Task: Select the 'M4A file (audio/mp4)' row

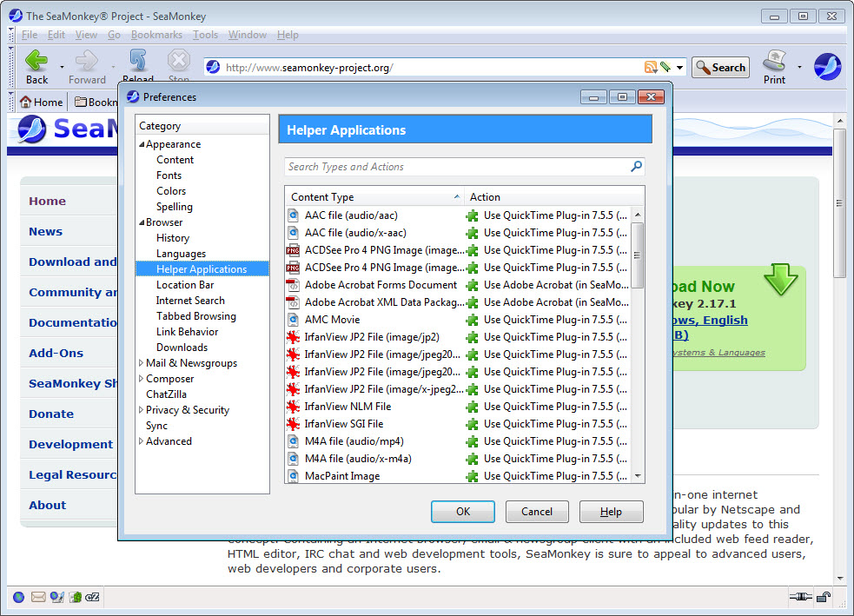Action: coord(458,441)
